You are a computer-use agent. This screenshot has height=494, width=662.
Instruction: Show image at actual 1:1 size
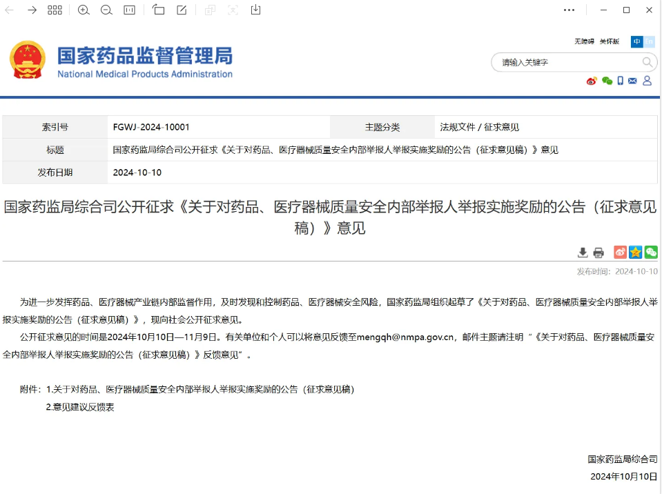[x=129, y=10]
